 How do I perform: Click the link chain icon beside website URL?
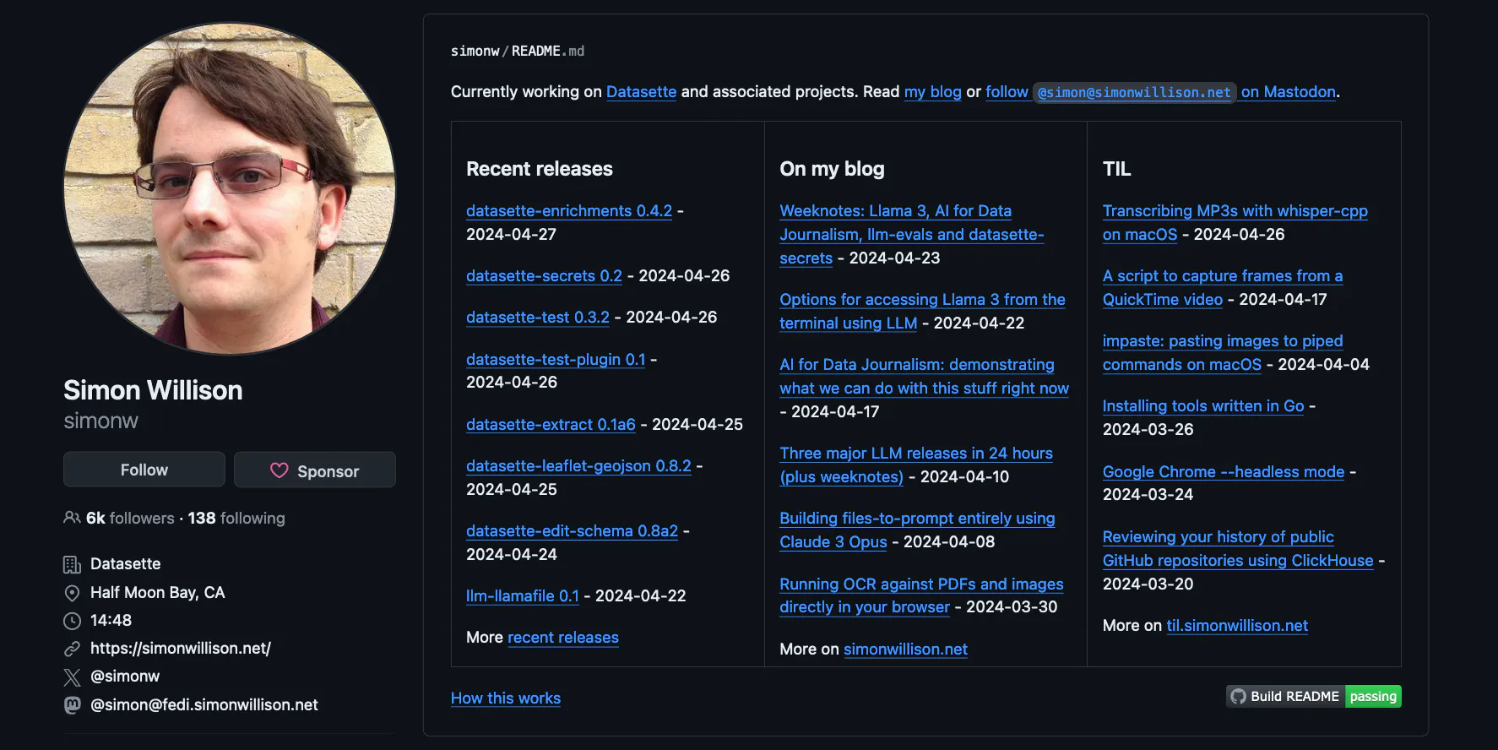(x=72, y=649)
